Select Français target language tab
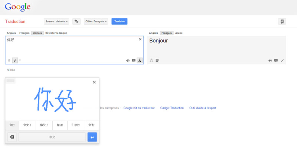Image resolution: width=297 pixels, height=150 pixels. point(166,33)
